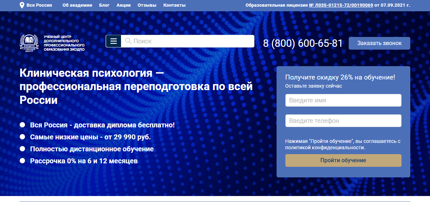
Task: Open the hamburger menu icon
Action: tap(113, 41)
